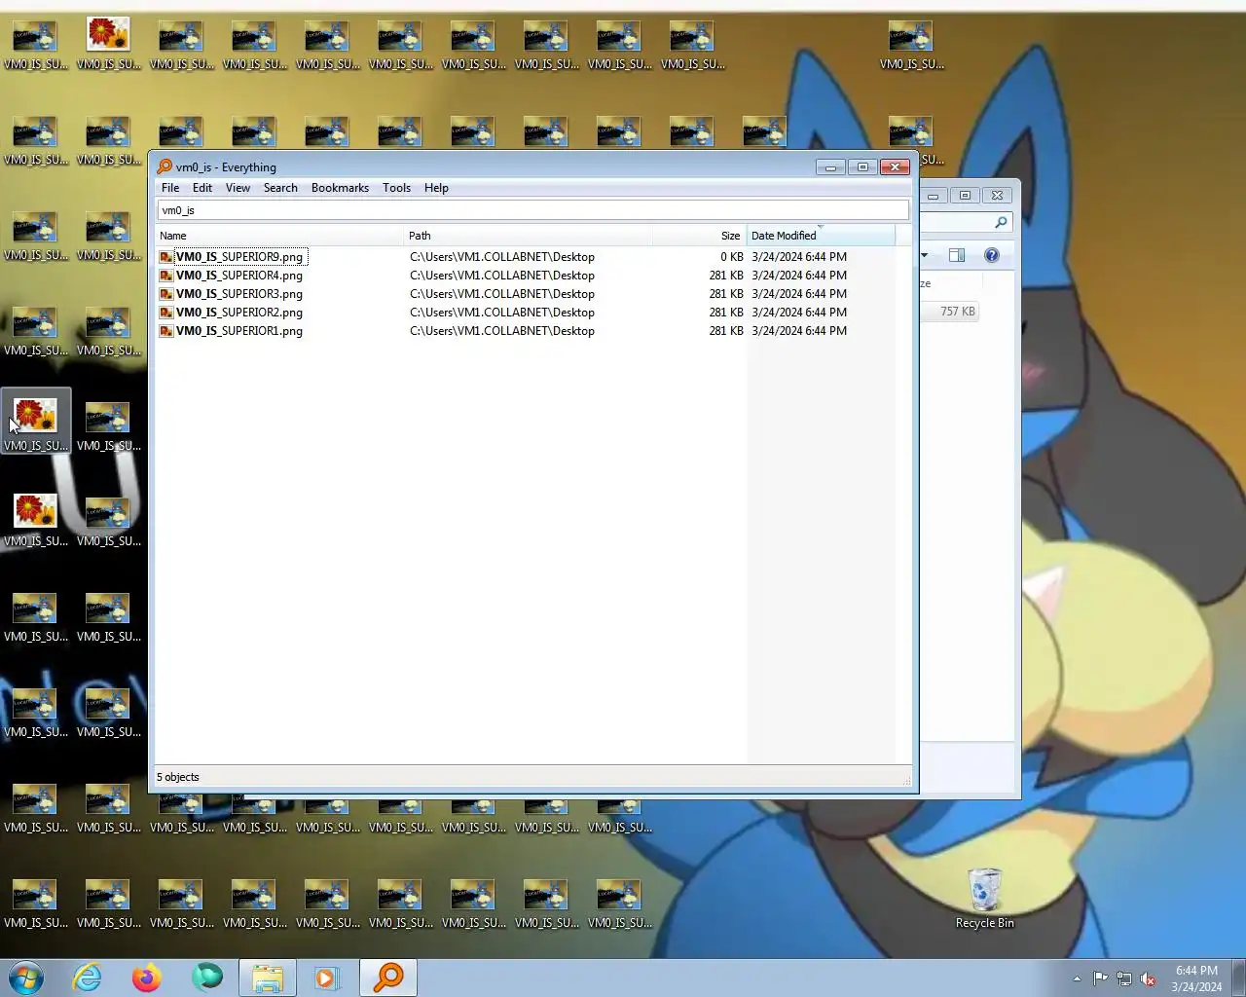Click the path cell of VM0_IS_SUPERIOR9.png
The image size is (1246, 997).
click(x=502, y=257)
